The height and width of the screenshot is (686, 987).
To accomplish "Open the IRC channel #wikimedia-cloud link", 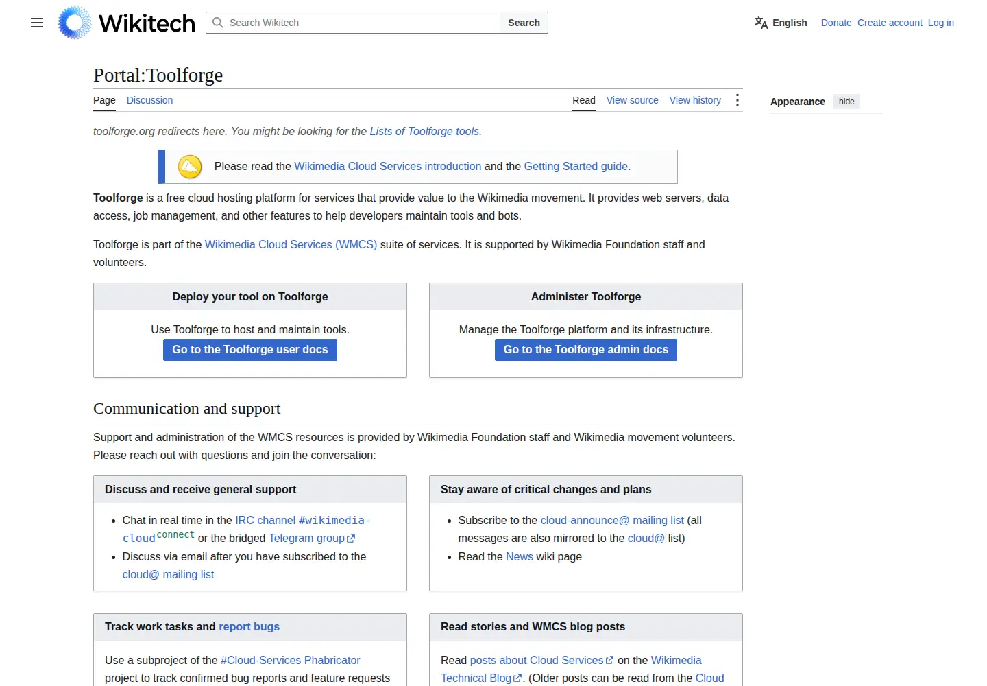I will click(x=302, y=521).
